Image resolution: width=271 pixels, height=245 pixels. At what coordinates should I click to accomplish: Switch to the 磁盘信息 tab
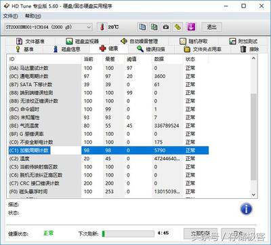[x=67, y=49]
